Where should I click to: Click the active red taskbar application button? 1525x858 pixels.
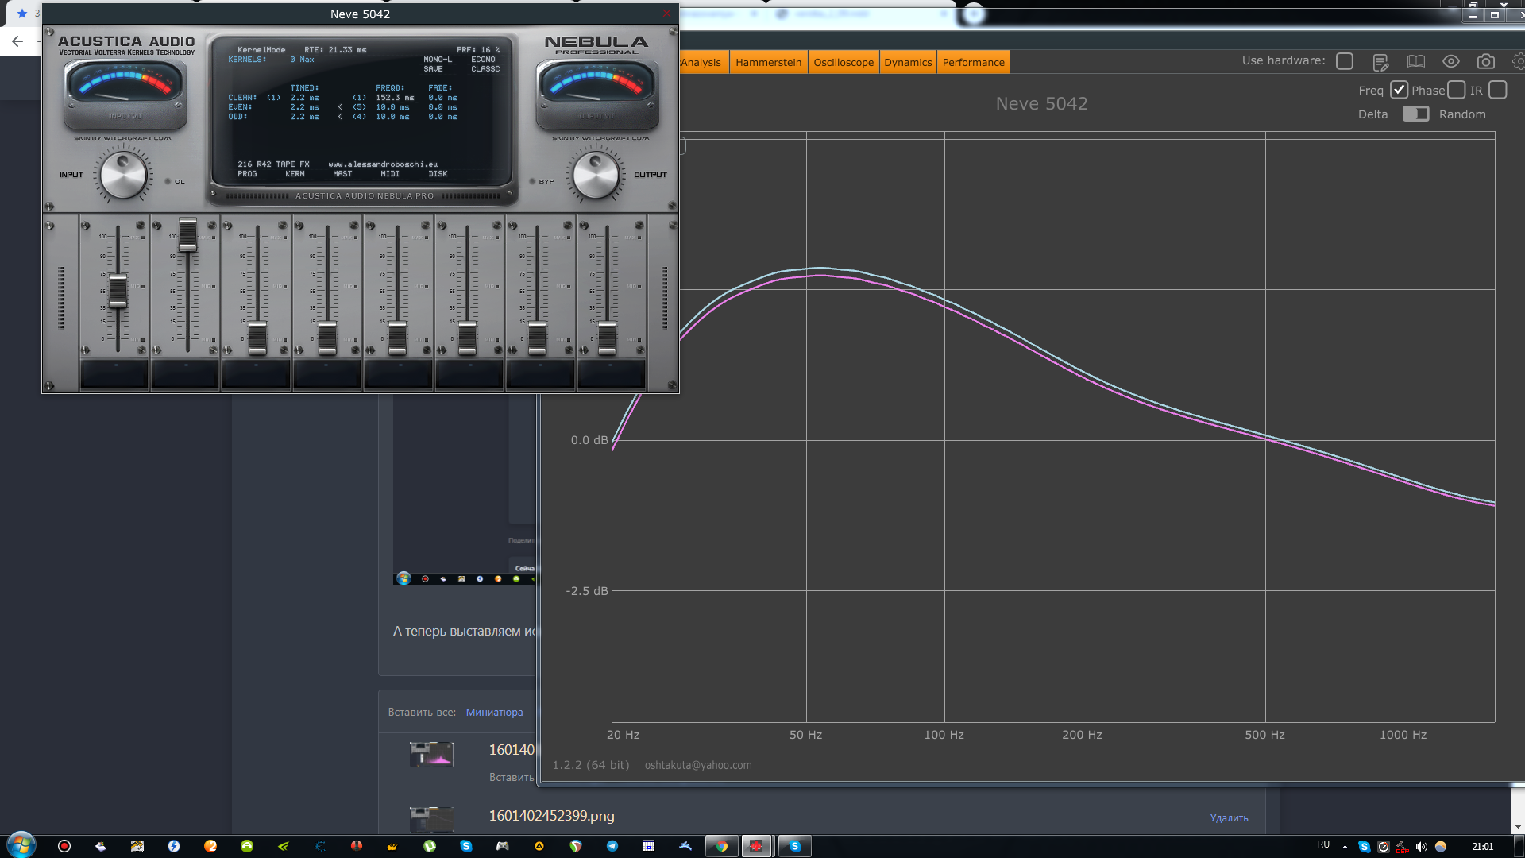(757, 846)
